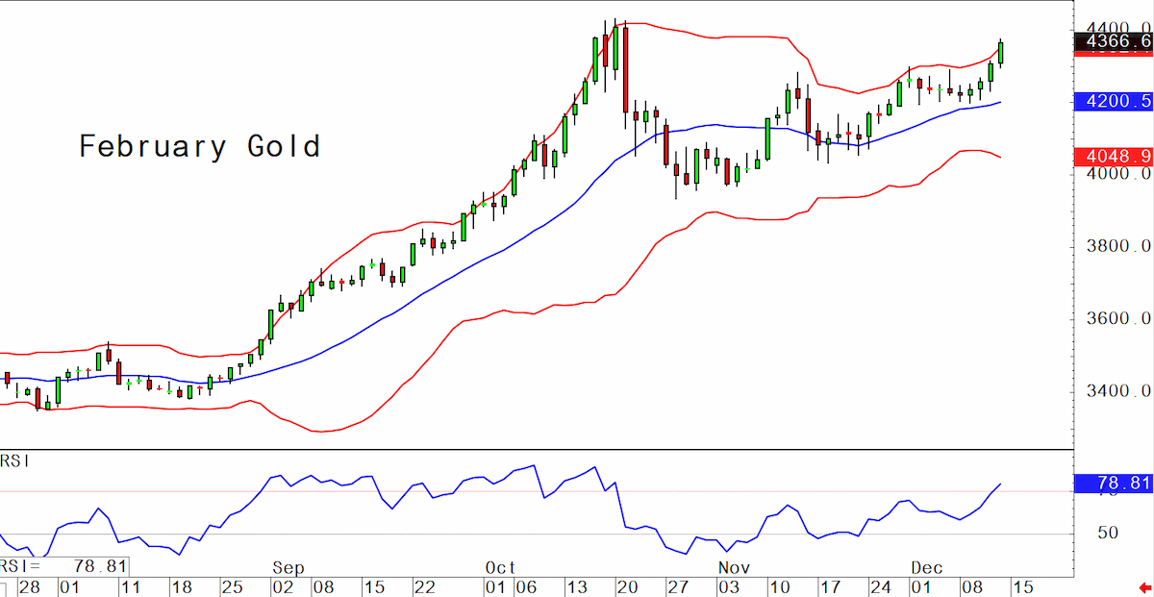Click the Nov month label on time axis
Image resolution: width=1154 pixels, height=597 pixels.
pyautogui.click(x=736, y=568)
